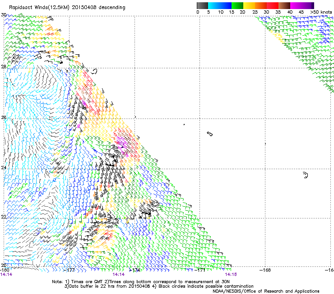Click the orange 25-30 knots legend swatch
The image size is (334, 294).
pyautogui.click(x=261, y=5)
